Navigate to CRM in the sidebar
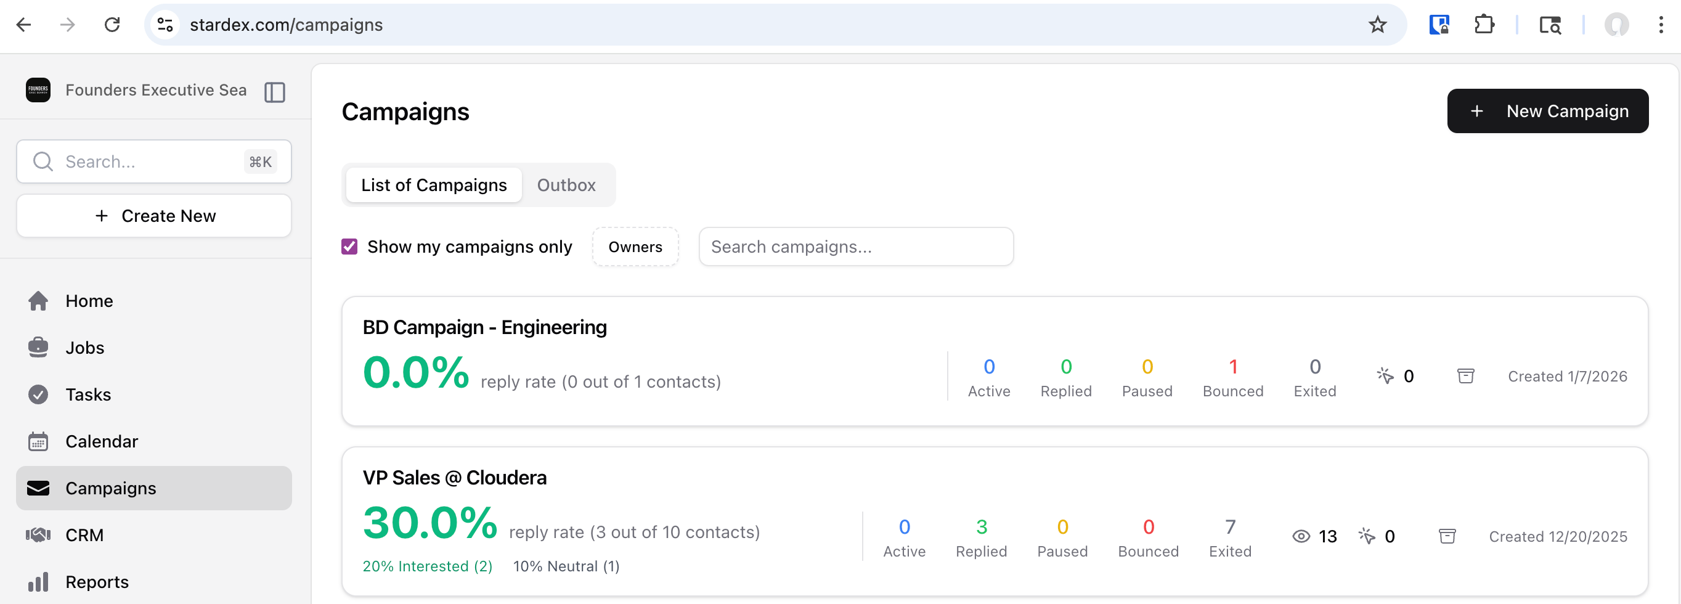 [x=153, y=536]
